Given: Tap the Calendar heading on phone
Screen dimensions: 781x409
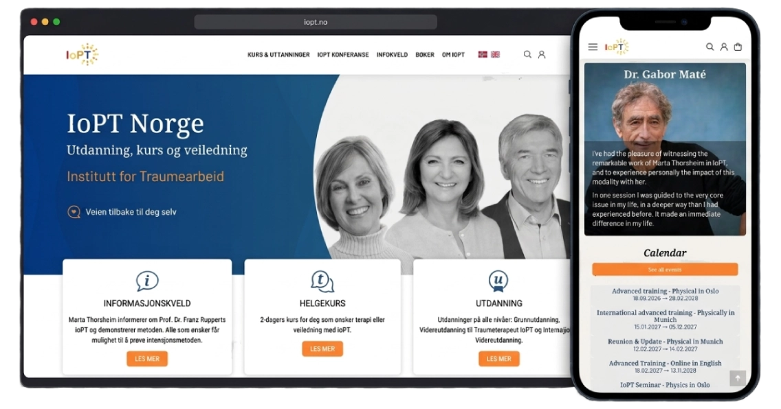Looking at the screenshot, I should [x=665, y=253].
